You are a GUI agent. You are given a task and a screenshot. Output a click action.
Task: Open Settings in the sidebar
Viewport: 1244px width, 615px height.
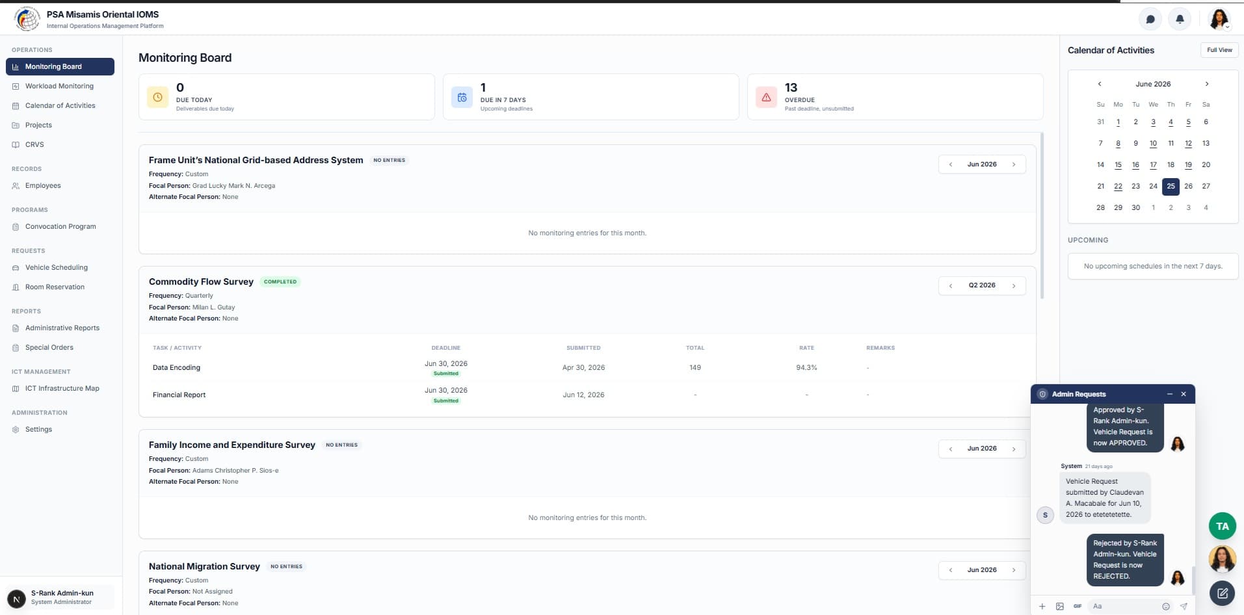pyautogui.click(x=60, y=429)
